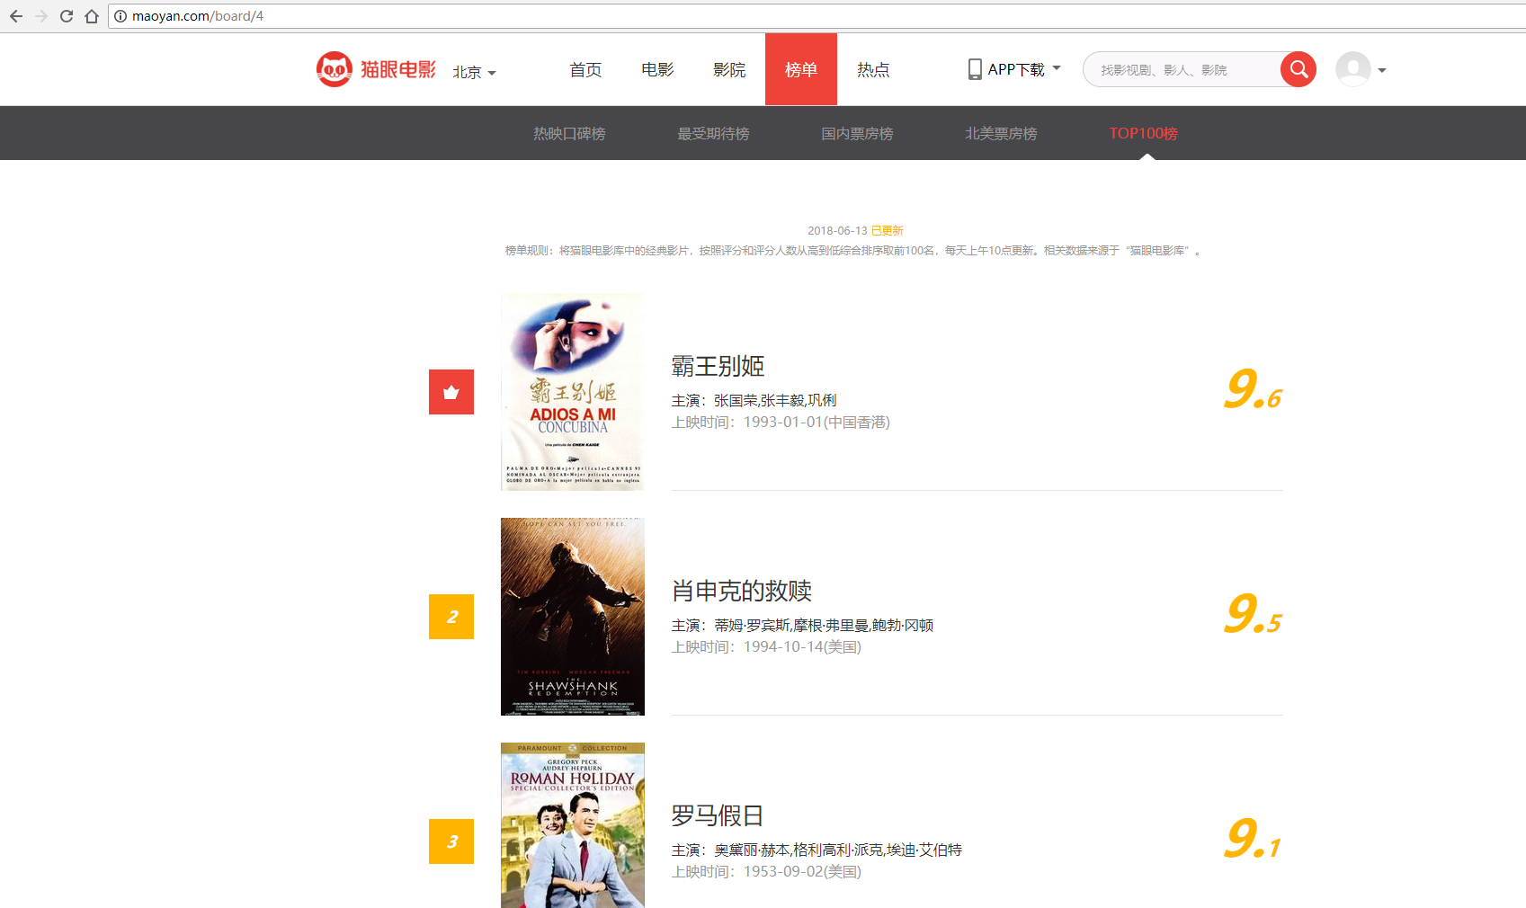This screenshot has width=1526, height=908.
Task: Select the 榜单 navigation tab
Action: 801,69
